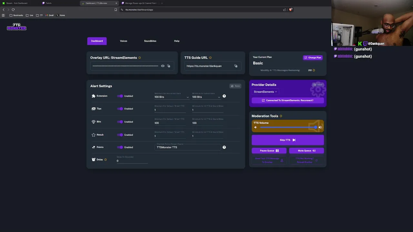Switch to Stream - Kick Dashboard browser tab
The height and width of the screenshot is (232, 413).
pyautogui.click(x=19, y=3)
